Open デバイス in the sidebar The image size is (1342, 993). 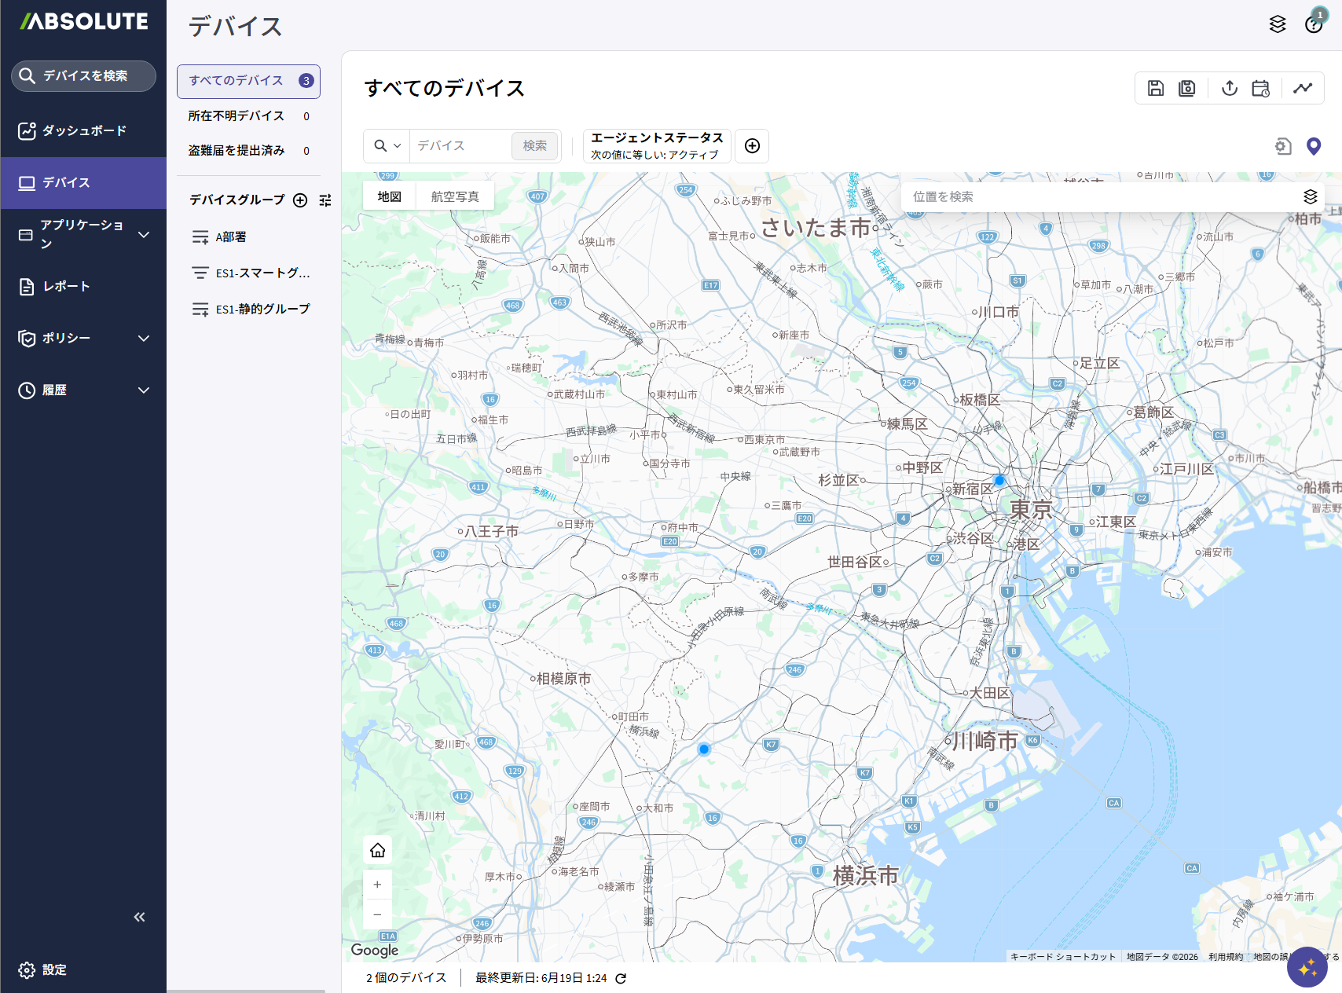83,183
